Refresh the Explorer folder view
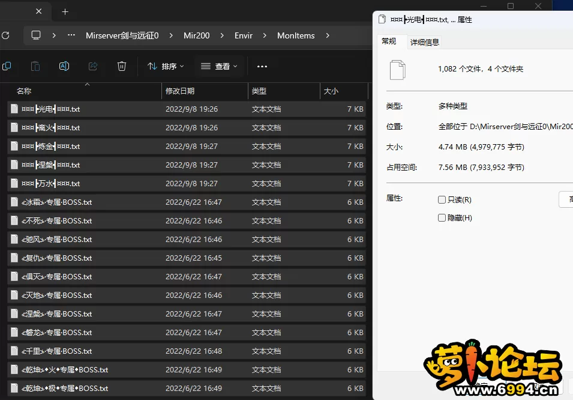Screen dimensions: 573x400 [x=5, y=35]
